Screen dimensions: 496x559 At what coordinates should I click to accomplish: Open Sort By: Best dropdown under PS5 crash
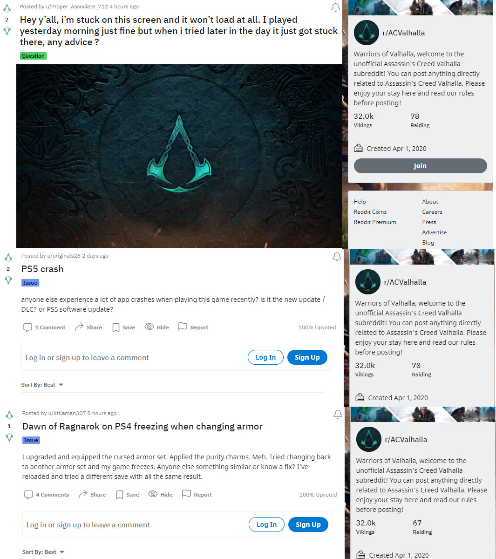(42, 385)
